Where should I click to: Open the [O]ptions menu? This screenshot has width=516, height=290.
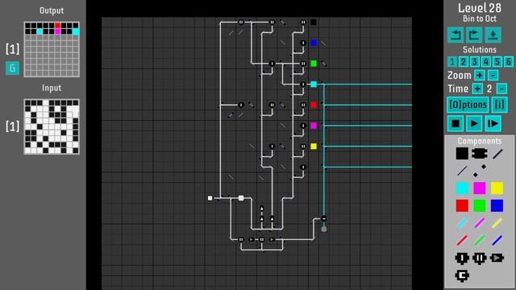468,105
